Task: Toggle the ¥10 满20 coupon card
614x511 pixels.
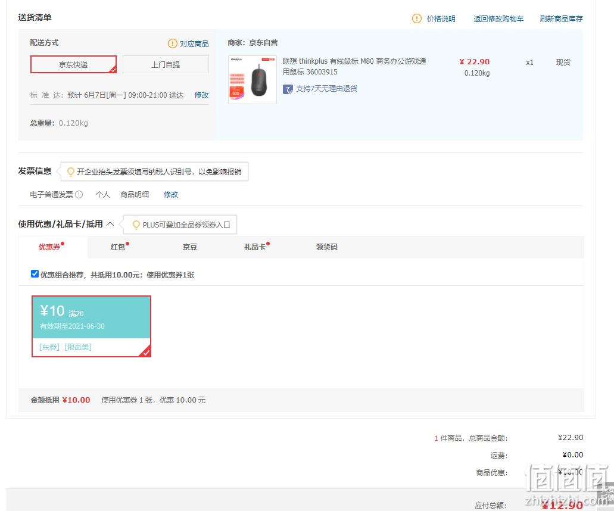Action: (91, 326)
